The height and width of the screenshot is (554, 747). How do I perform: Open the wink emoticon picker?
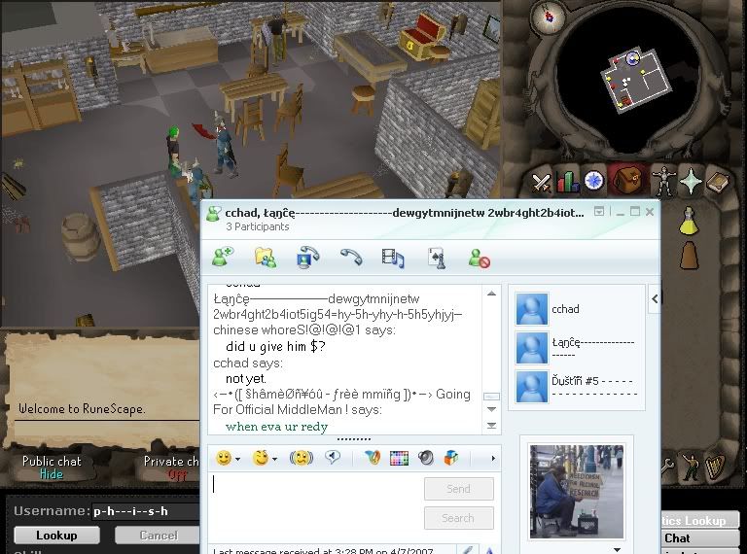(x=261, y=458)
